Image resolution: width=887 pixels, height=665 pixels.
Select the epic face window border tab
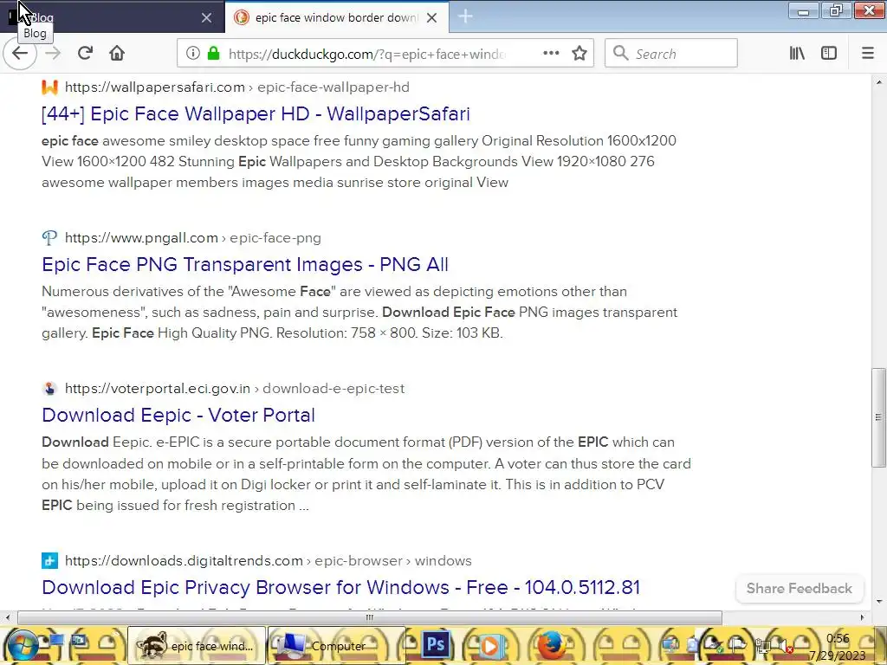coord(337,17)
